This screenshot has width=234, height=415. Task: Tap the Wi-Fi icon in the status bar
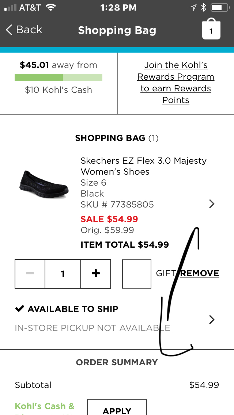51,7
